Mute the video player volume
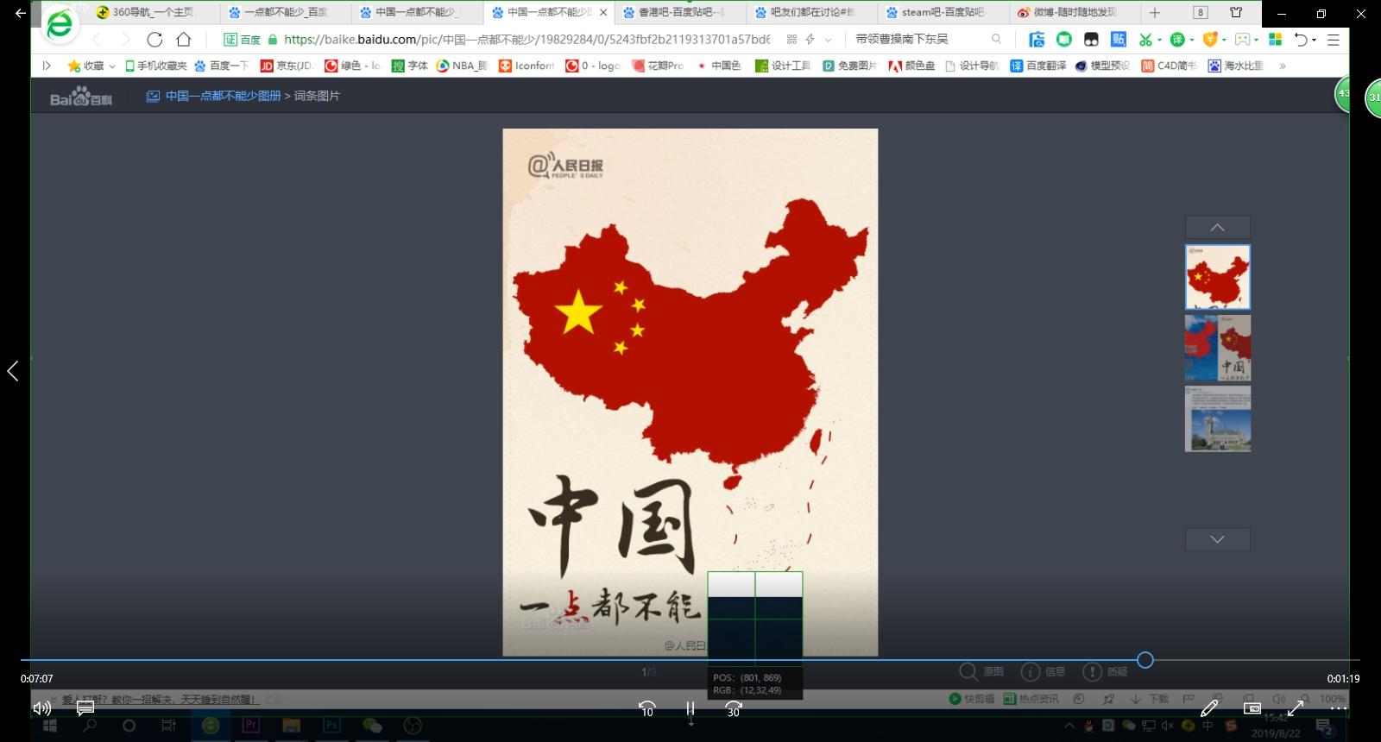 pos(41,708)
